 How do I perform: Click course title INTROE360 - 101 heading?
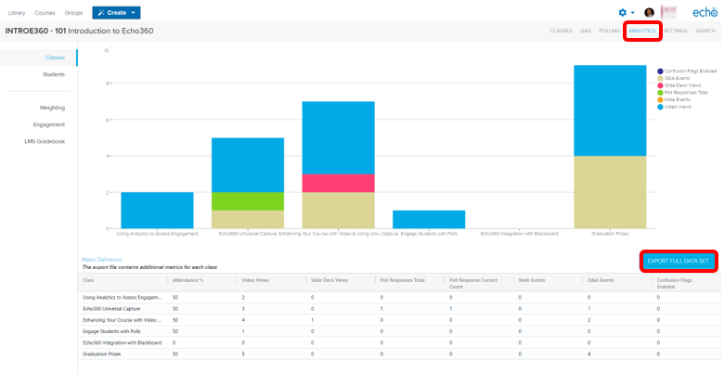point(80,31)
